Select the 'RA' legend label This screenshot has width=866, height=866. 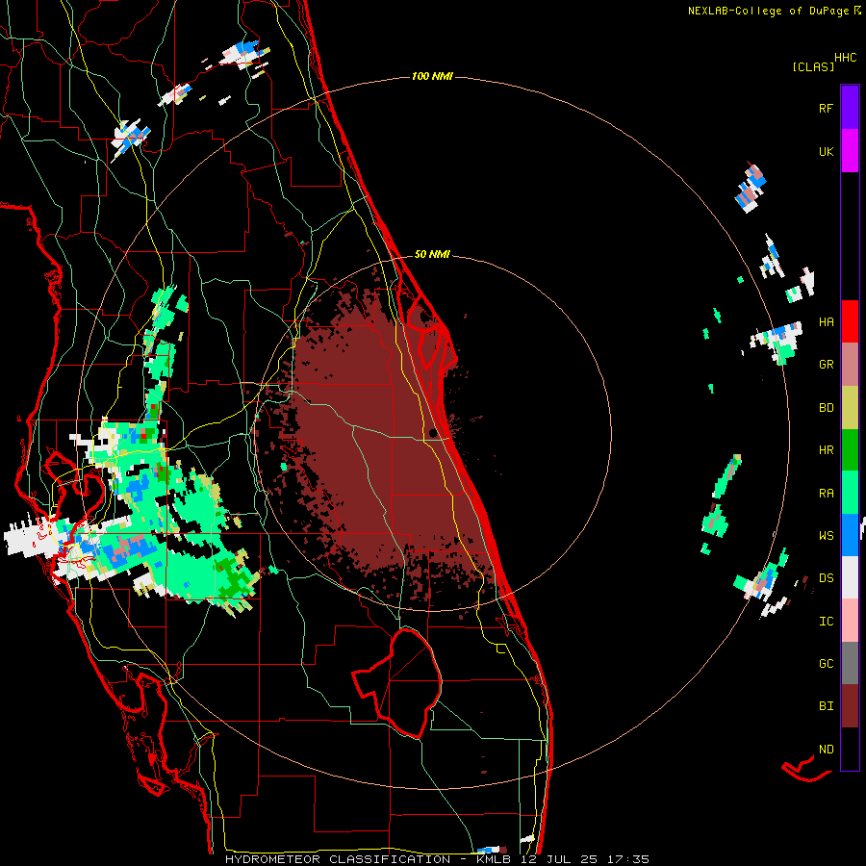click(826, 494)
